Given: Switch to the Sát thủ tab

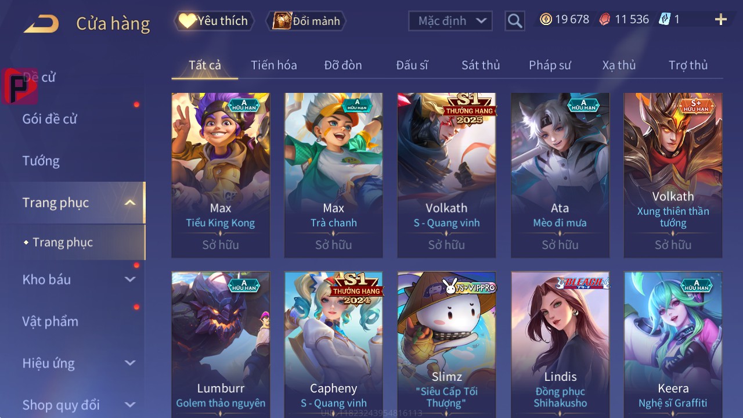Looking at the screenshot, I should coord(481,65).
